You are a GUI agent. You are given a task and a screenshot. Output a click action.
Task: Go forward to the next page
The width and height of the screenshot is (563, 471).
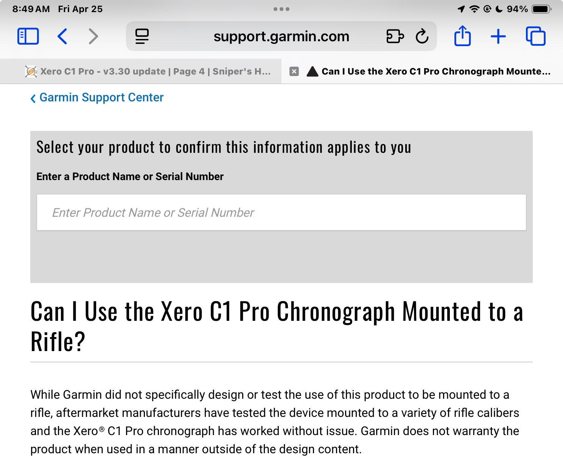click(93, 36)
